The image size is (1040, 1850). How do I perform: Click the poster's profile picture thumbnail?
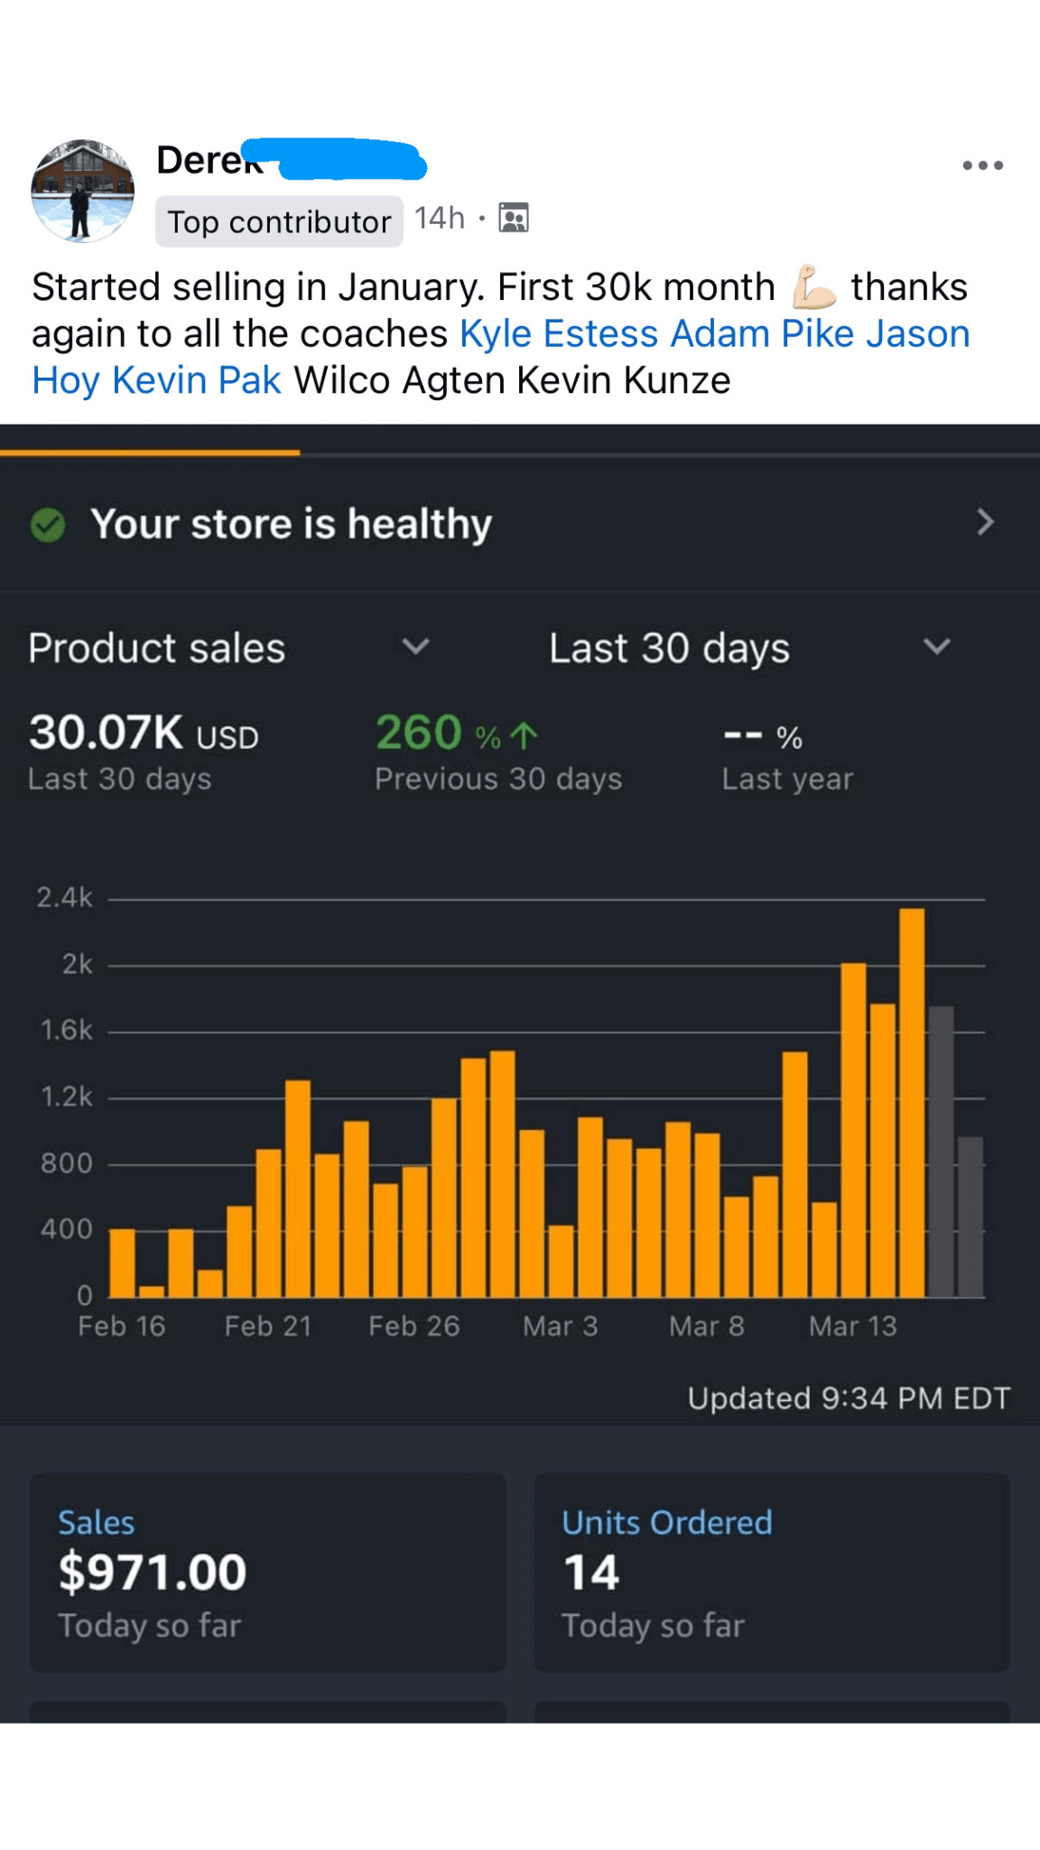(x=82, y=191)
